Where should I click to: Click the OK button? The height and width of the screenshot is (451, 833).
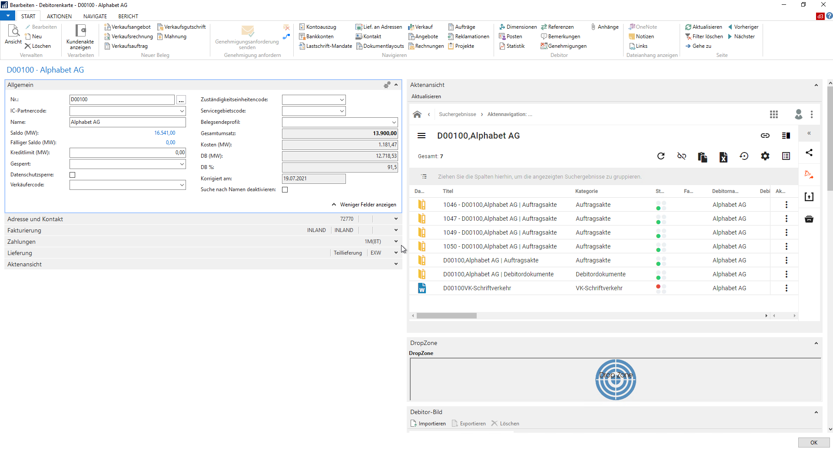[814, 442]
